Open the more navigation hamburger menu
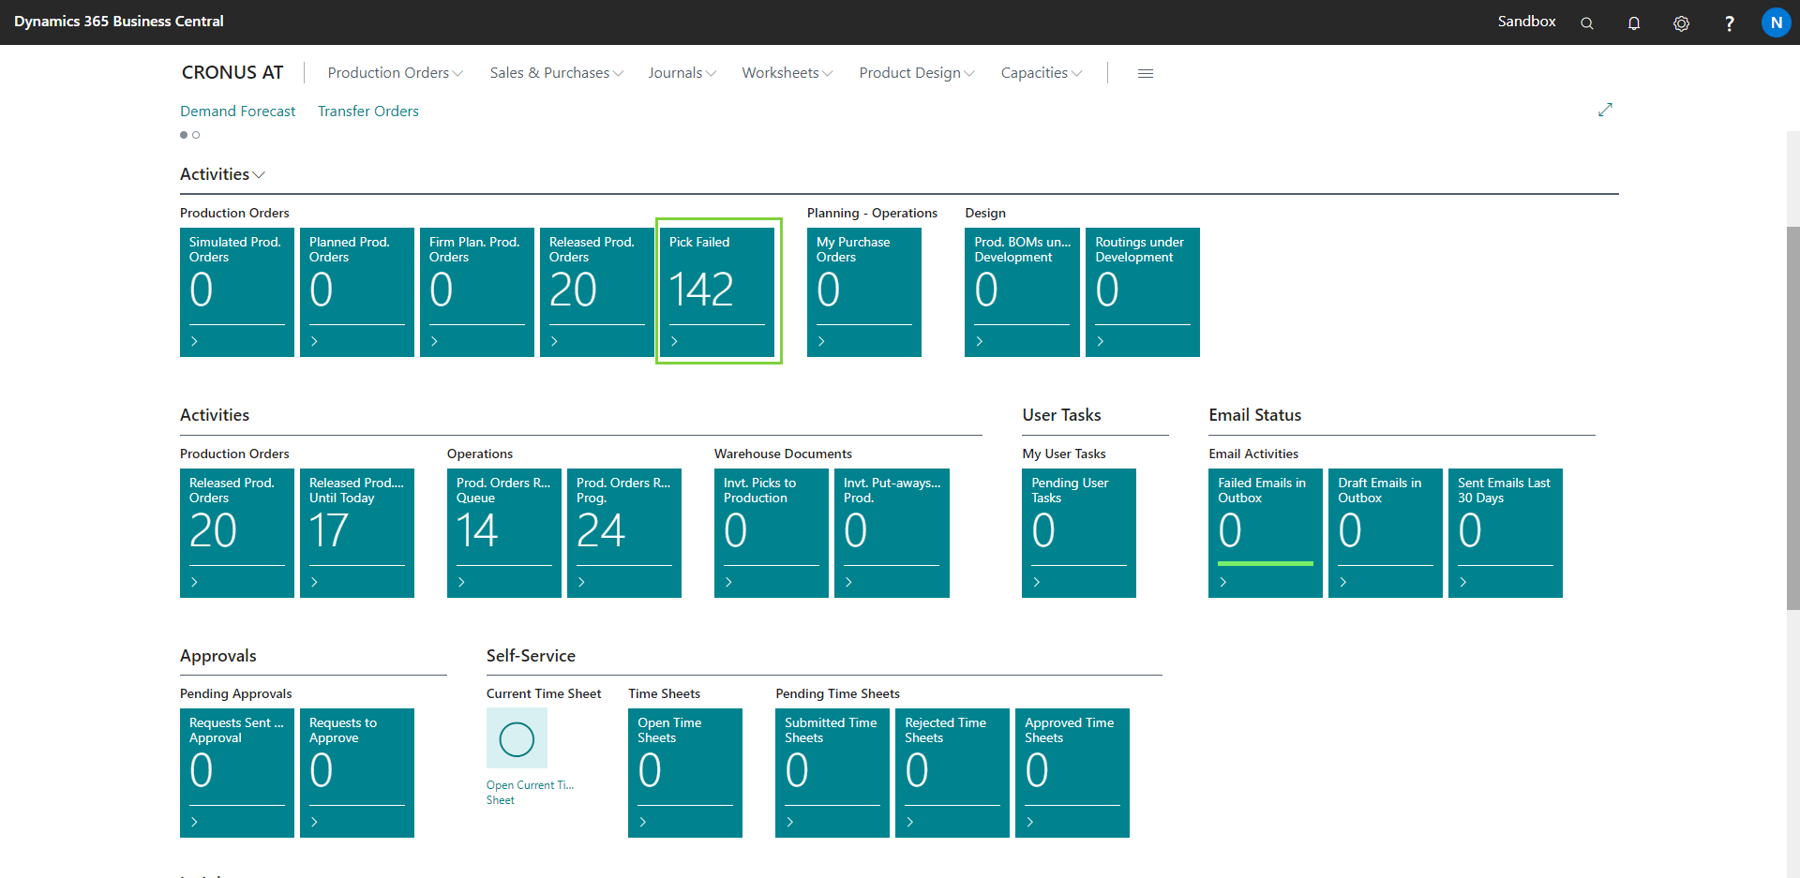The width and height of the screenshot is (1800, 878). 1146,73
